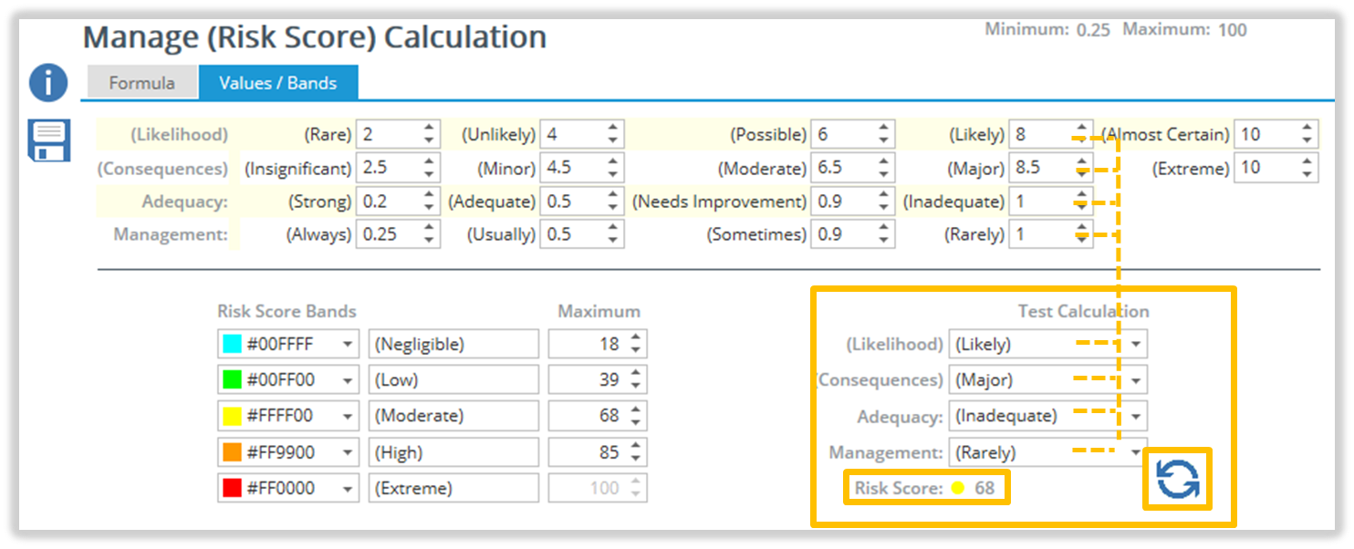1354x549 pixels.
Task: Edit the (Moderate) band name field
Action: point(453,416)
